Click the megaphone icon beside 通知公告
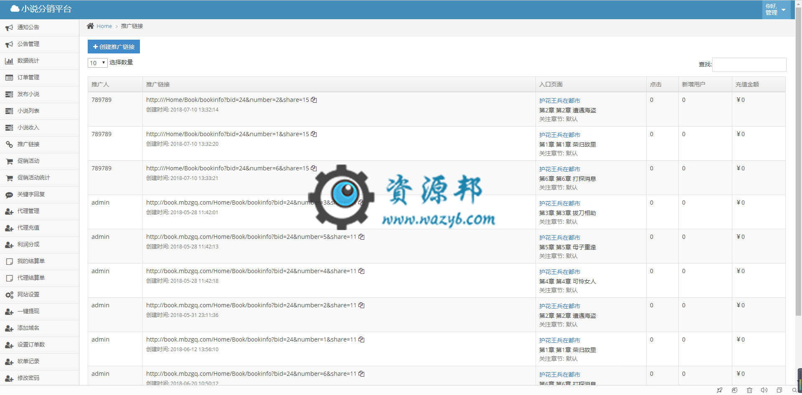Image resolution: width=802 pixels, height=395 pixels. pyautogui.click(x=9, y=28)
